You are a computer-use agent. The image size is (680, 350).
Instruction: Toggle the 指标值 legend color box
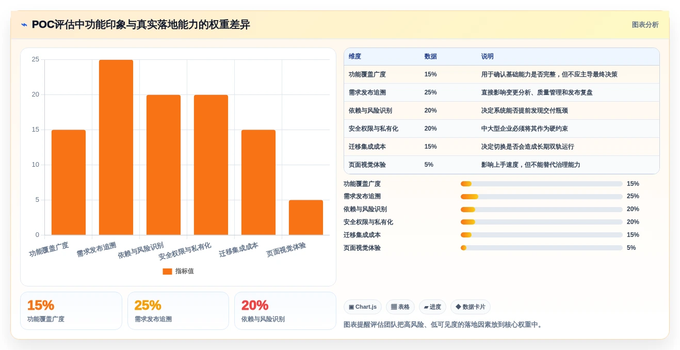click(167, 271)
